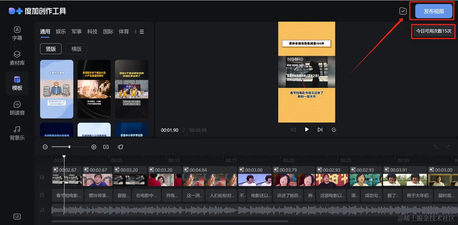The image size is (458, 225).
Task: Choose the AI产业 stock market template
Action: tap(94, 89)
